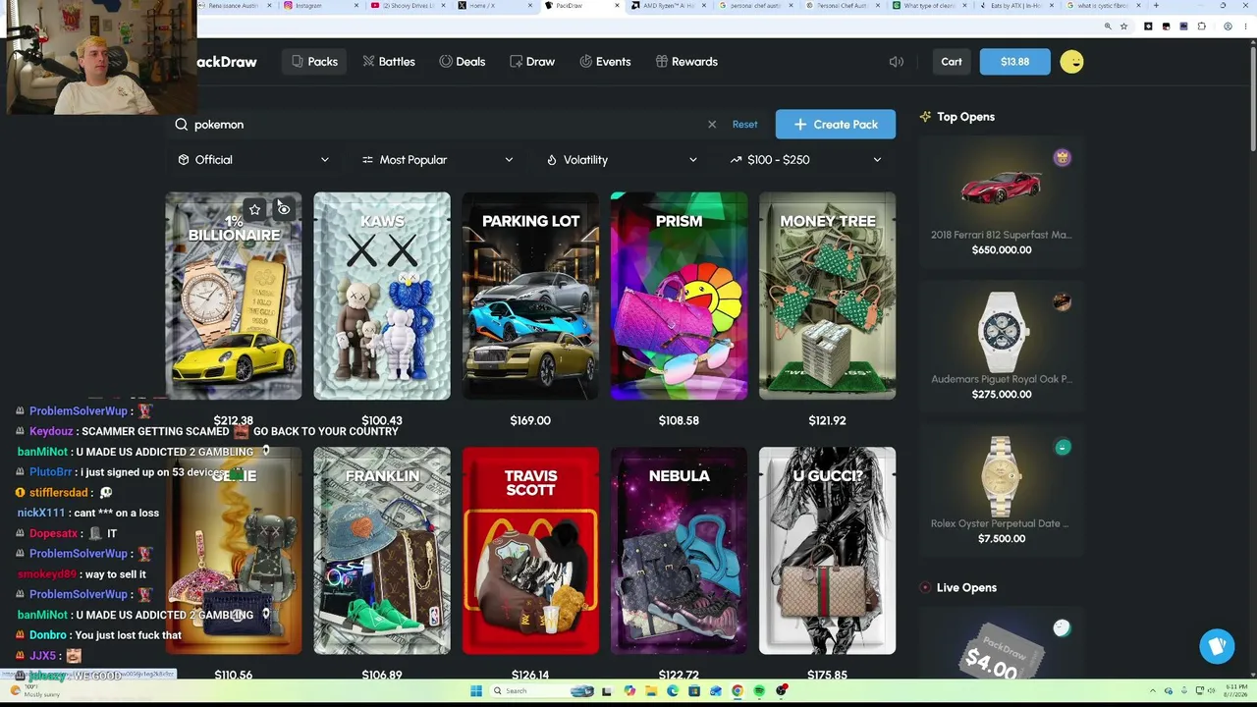View the 2018 Ferrari 812 Superfast top open

click(1001, 201)
